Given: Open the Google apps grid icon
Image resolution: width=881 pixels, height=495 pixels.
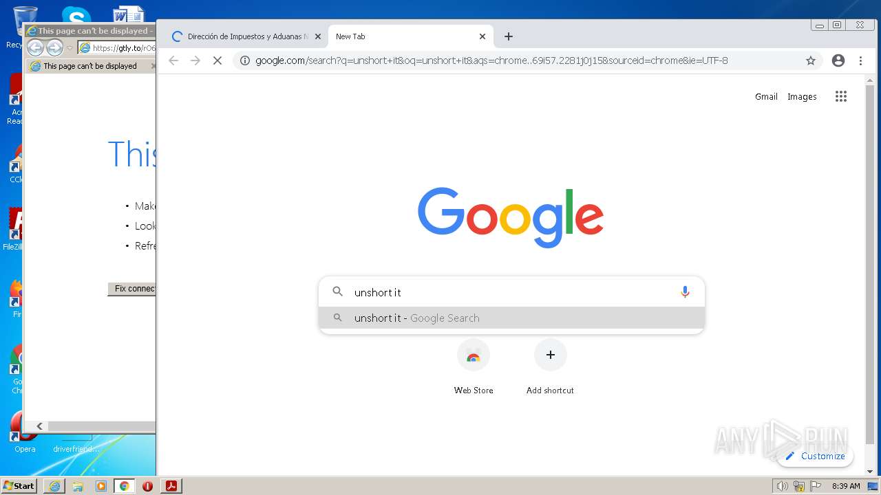Looking at the screenshot, I should (840, 97).
